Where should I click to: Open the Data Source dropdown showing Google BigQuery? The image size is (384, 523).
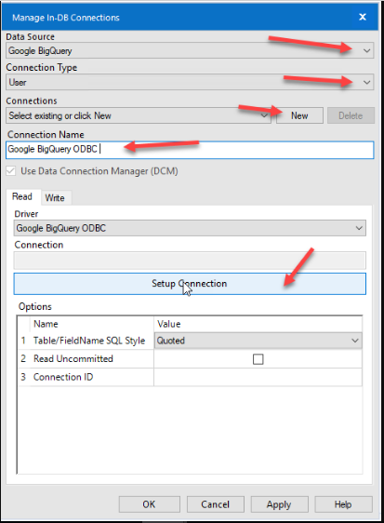tap(190, 50)
